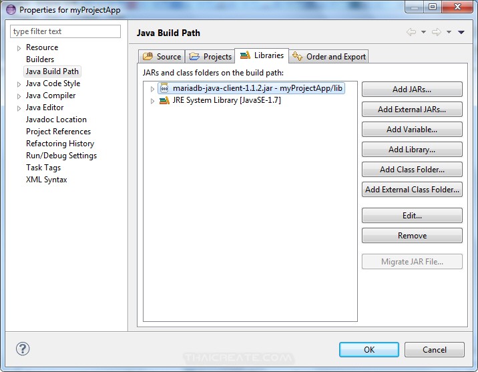Open the back history dropdown arrow
The height and width of the screenshot is (372, 478).
423,32
